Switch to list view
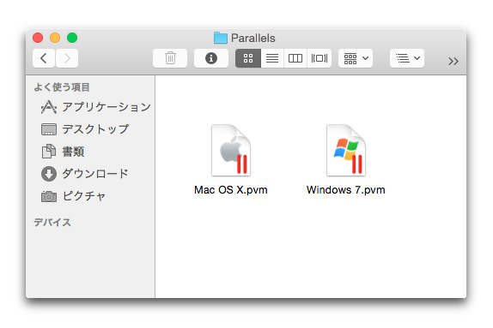Image resolution: width=493 pixels, height=328 pixels. click(272, 58)
